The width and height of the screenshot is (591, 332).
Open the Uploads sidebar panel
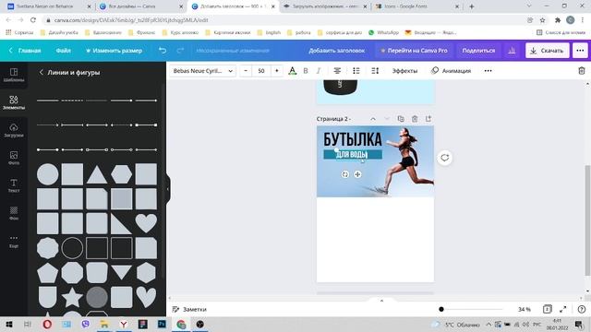(x=14, y=130)
